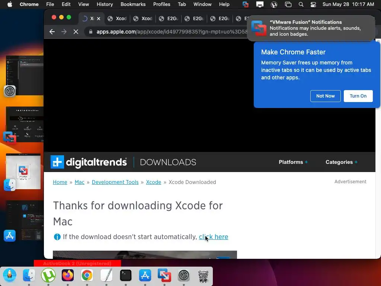Open the Help menu
This screenshot has width=381, height=286.
pyautogui.click(x=224, y=4)
